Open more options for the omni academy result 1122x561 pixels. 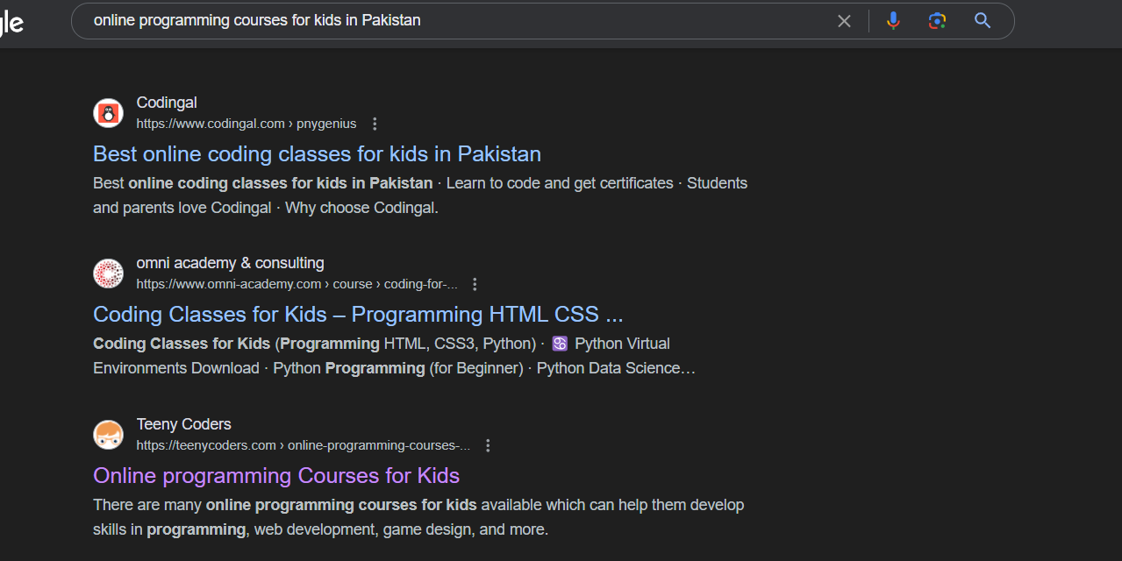(475, 284)
